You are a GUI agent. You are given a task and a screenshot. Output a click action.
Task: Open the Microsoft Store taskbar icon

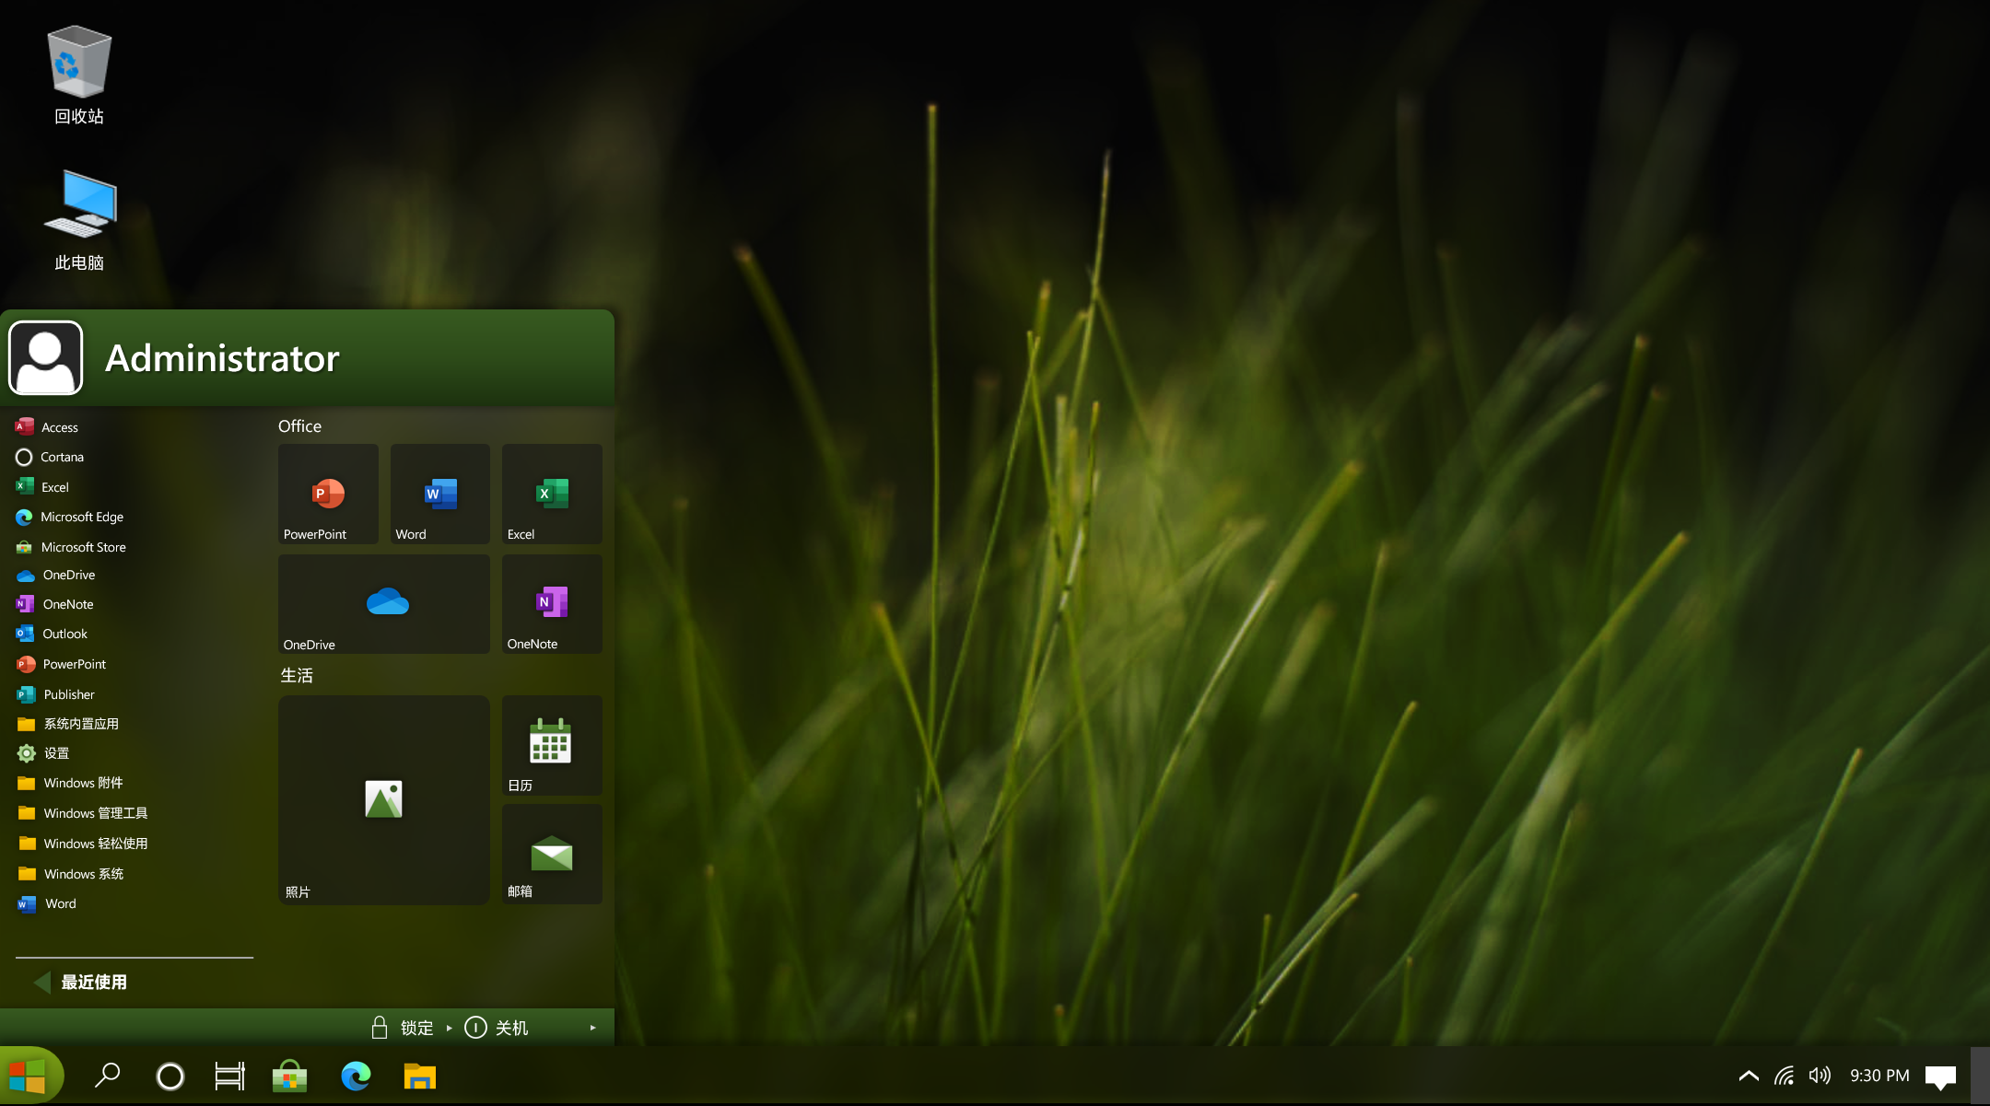pyautogui.click(x=289, y=1076)
